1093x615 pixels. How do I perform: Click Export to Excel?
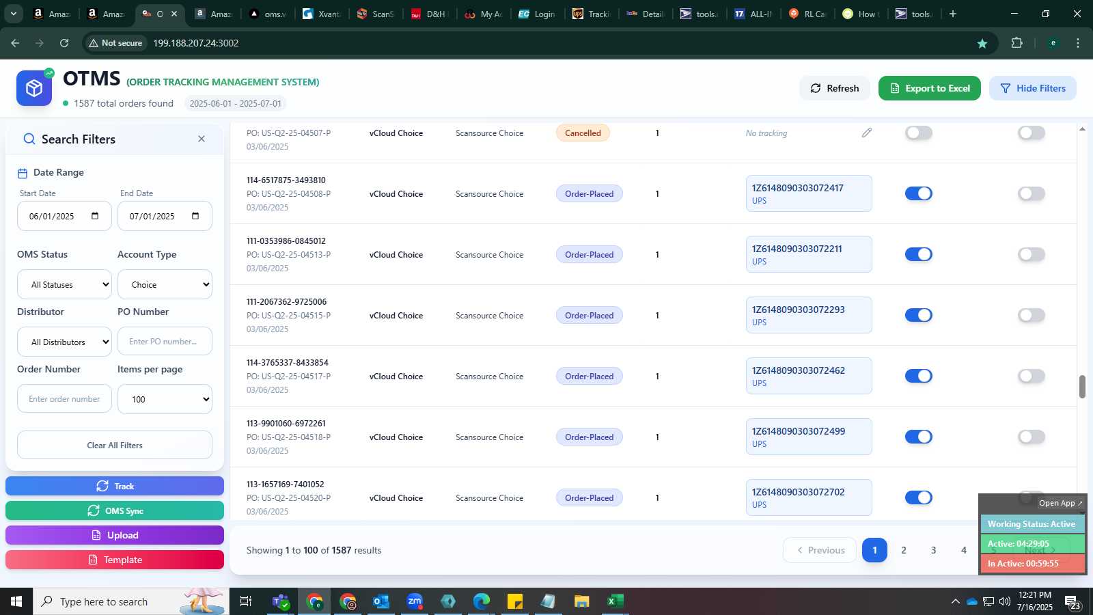click(930, 88)
